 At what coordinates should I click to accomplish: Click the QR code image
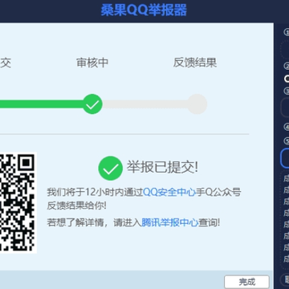tap(18, 202)
